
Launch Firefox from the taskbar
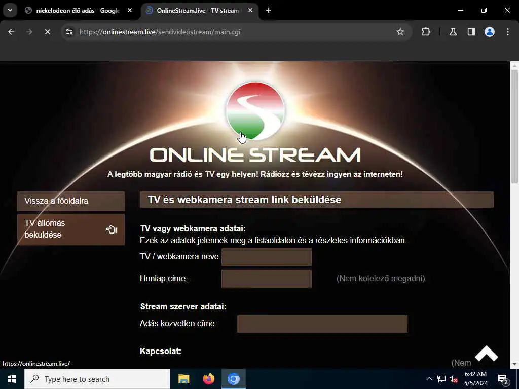tap(208, 379)
